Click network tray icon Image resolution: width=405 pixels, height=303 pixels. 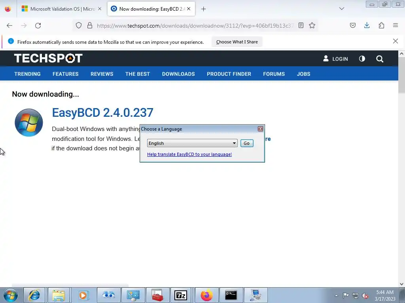click(356, 296)
